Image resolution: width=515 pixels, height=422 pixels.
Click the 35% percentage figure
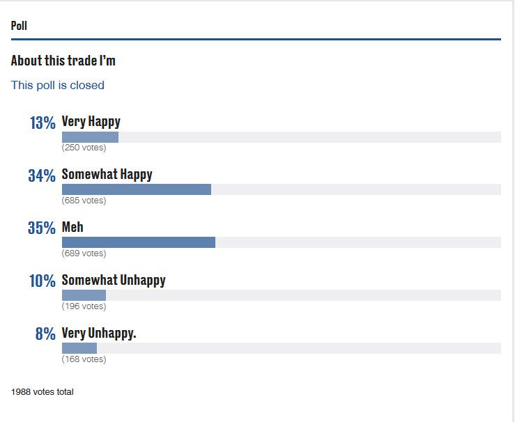tap(41, 228)
